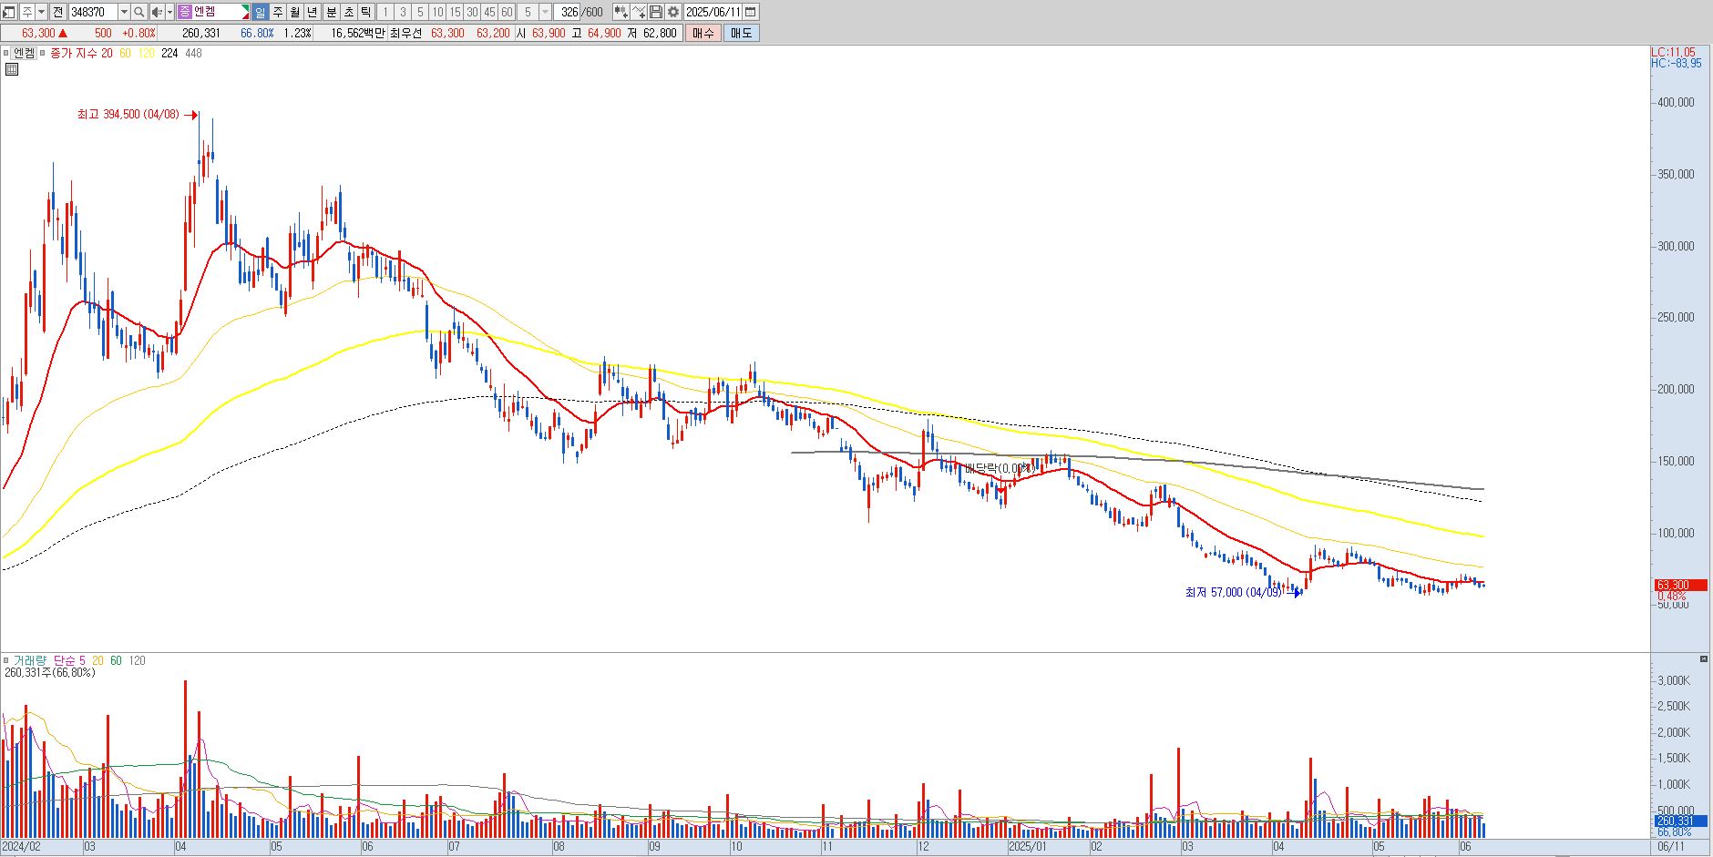Click the 엔켐 stock name field
This screenshot has height=857, width=1713.
tap(219, 12)
